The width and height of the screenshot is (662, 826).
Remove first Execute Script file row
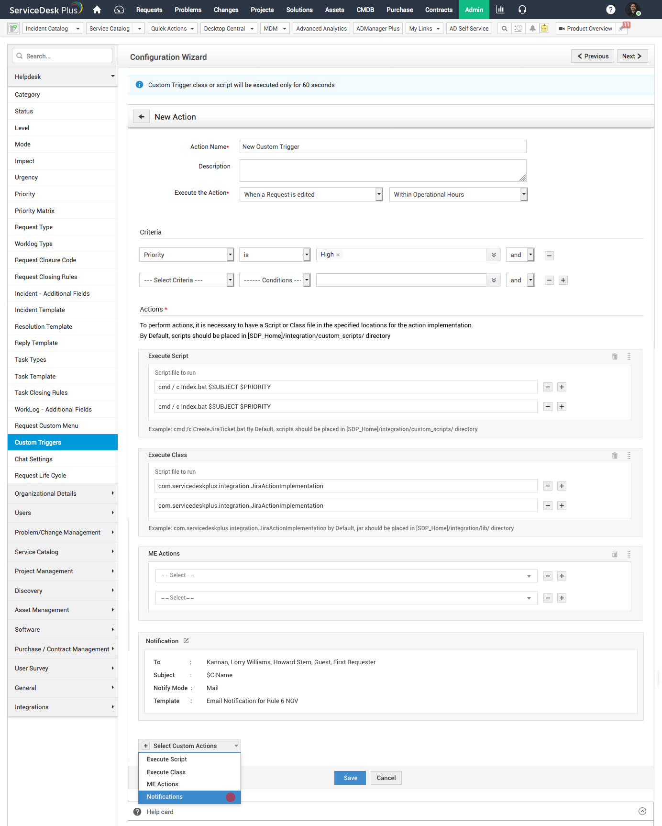548,387
